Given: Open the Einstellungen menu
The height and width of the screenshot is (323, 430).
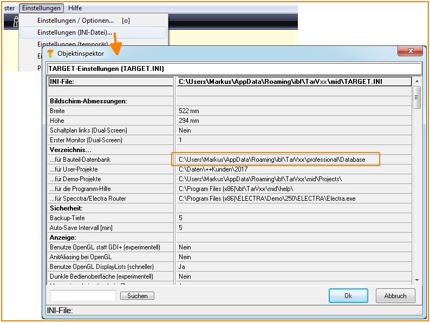Looking at the screenshot, I should (42, 8).
